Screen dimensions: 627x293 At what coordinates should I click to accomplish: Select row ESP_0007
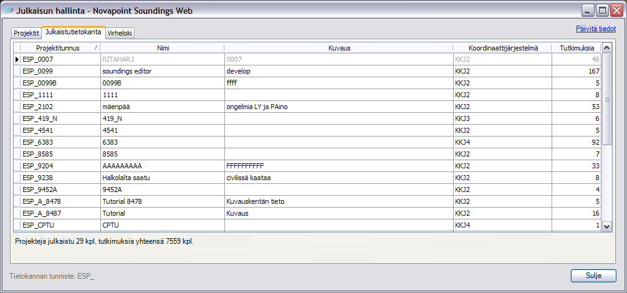(307, 59)
